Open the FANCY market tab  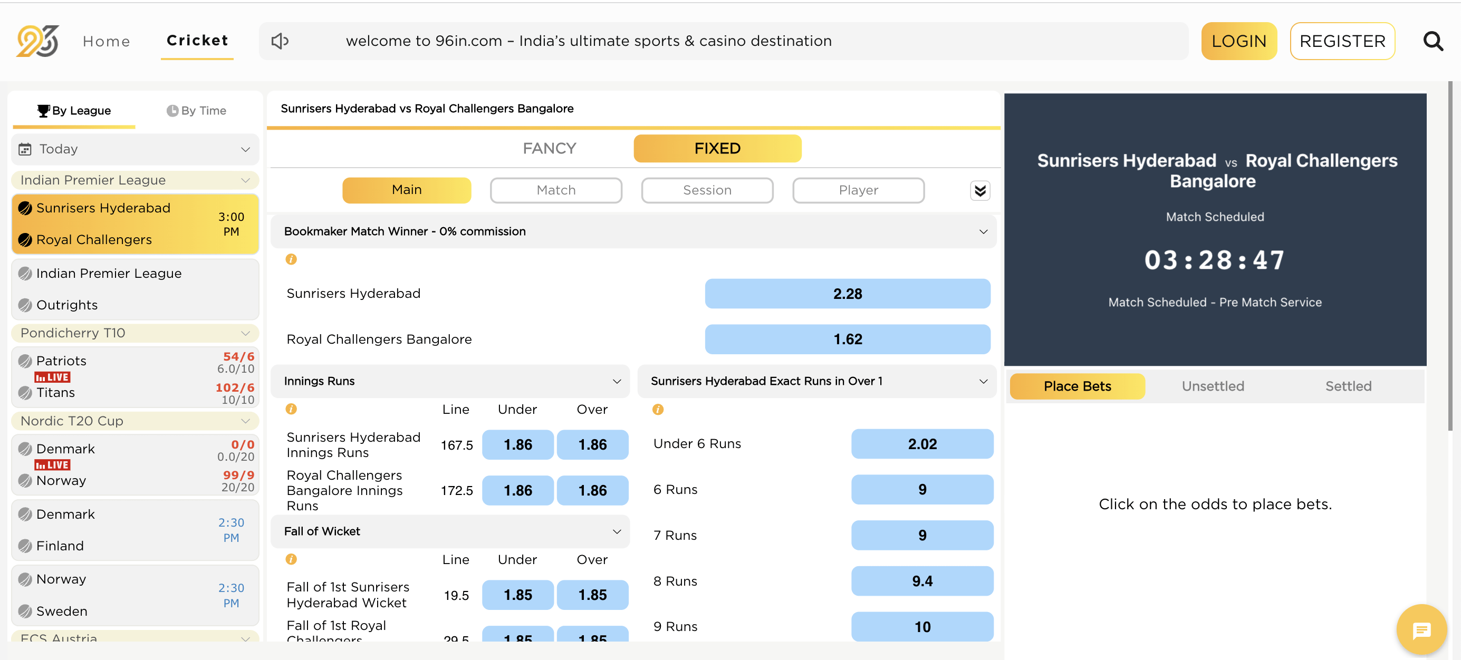coord(549,149)
